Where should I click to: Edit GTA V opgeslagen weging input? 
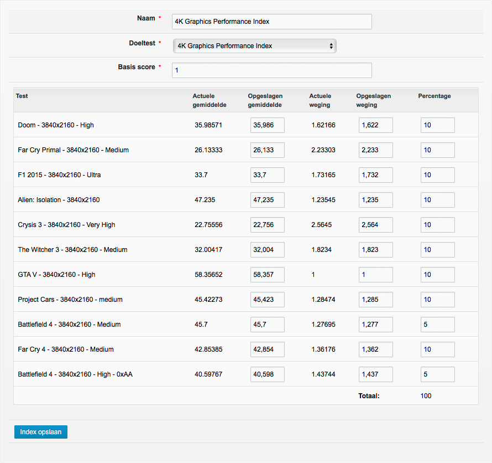point(375,275)
